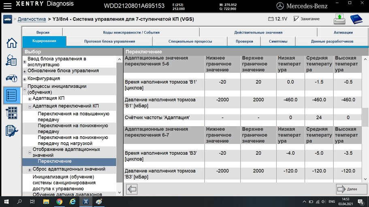Open the Windows notification center icon

(360, 202)
